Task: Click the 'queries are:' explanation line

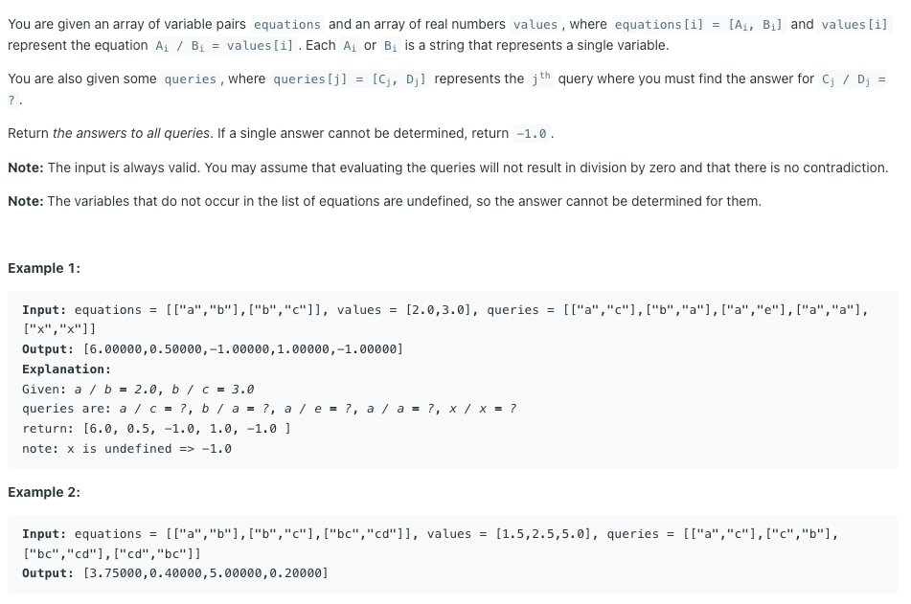Action: pyautogui.click(x=269, y=409)
